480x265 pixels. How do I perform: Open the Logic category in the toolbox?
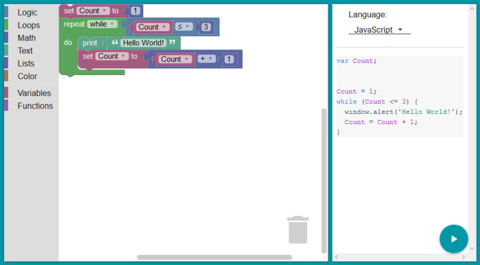pos(27,13)
